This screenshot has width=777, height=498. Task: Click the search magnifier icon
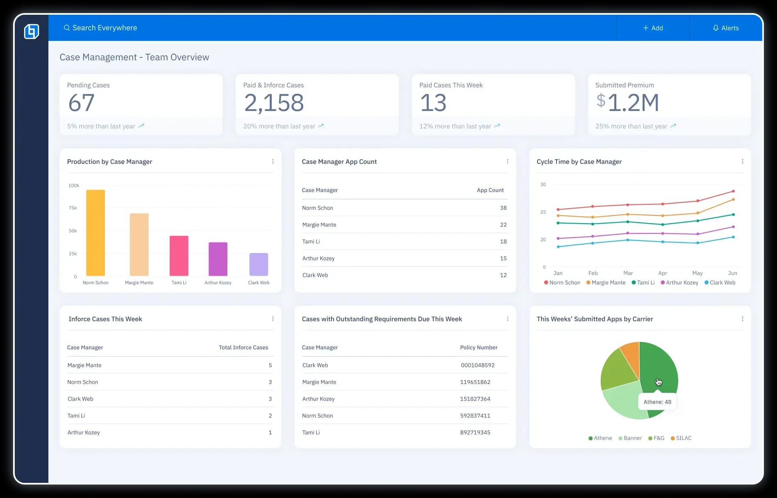coord(67,28)
